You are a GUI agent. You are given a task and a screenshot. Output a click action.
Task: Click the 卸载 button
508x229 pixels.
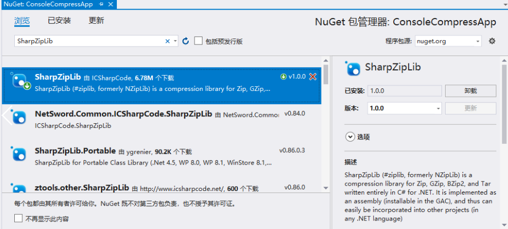click(470, 91)
